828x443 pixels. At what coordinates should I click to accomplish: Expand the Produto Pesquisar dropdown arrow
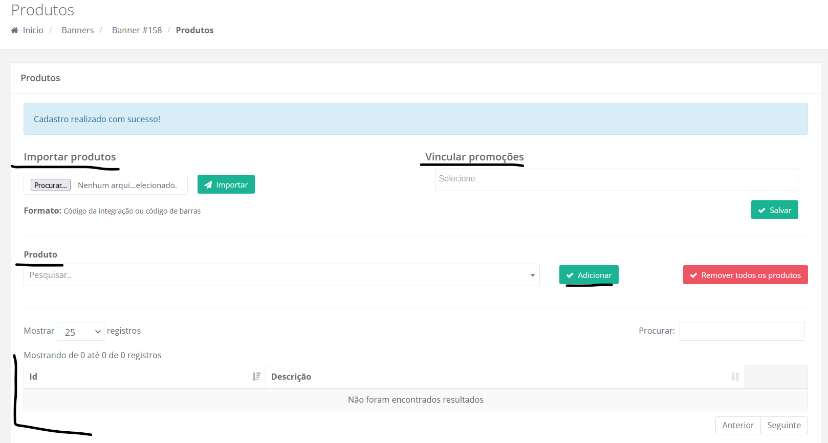pos(532,275)
